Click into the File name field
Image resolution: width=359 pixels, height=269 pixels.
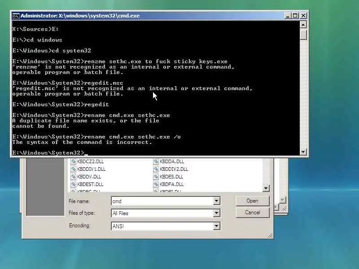click(x=162, y=201)
